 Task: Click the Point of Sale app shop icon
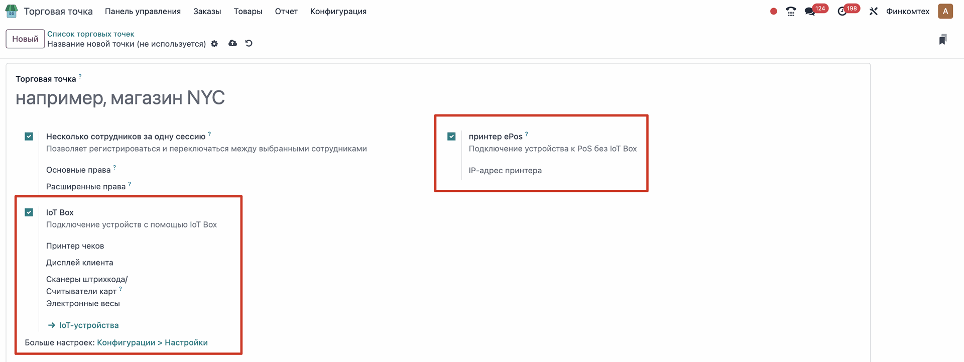(11, 11)
